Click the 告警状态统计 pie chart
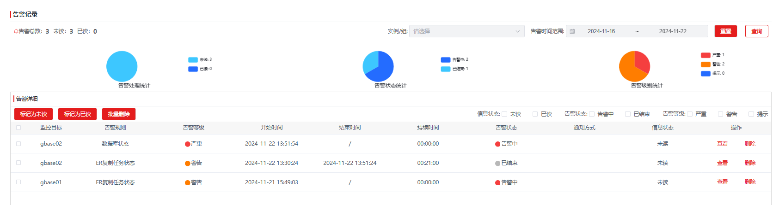Viewport: 779px width, 205px height. (378, 66)
